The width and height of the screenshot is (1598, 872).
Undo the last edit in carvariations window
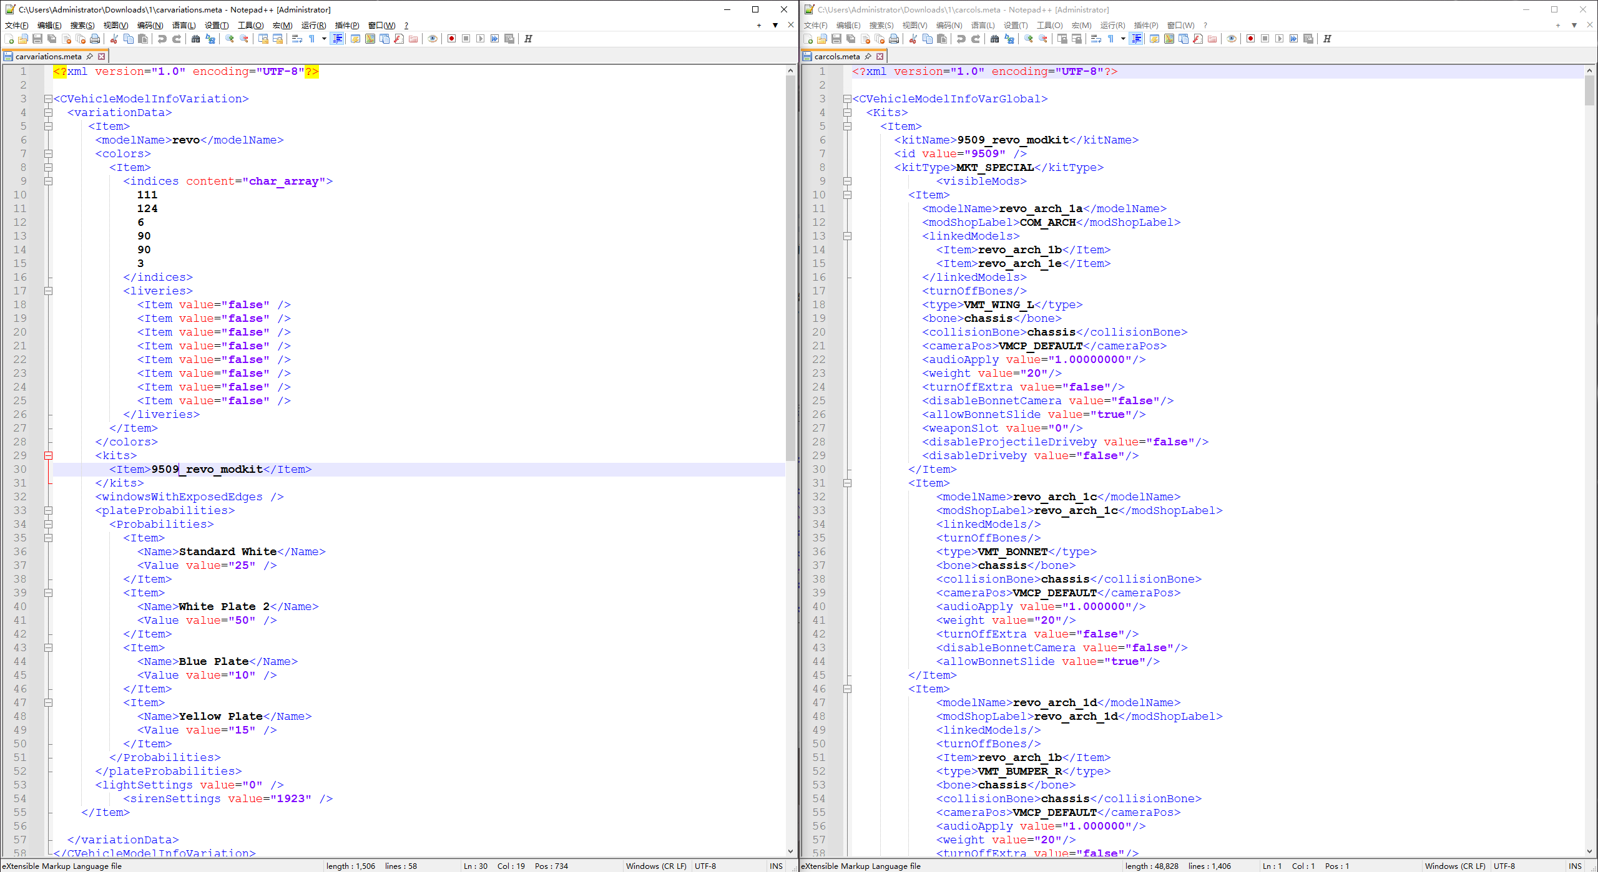(x=162, y=39)
